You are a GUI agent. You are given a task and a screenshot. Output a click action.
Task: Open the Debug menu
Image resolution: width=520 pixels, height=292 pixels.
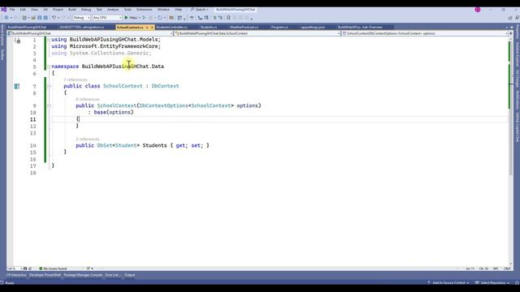point(86,10)
